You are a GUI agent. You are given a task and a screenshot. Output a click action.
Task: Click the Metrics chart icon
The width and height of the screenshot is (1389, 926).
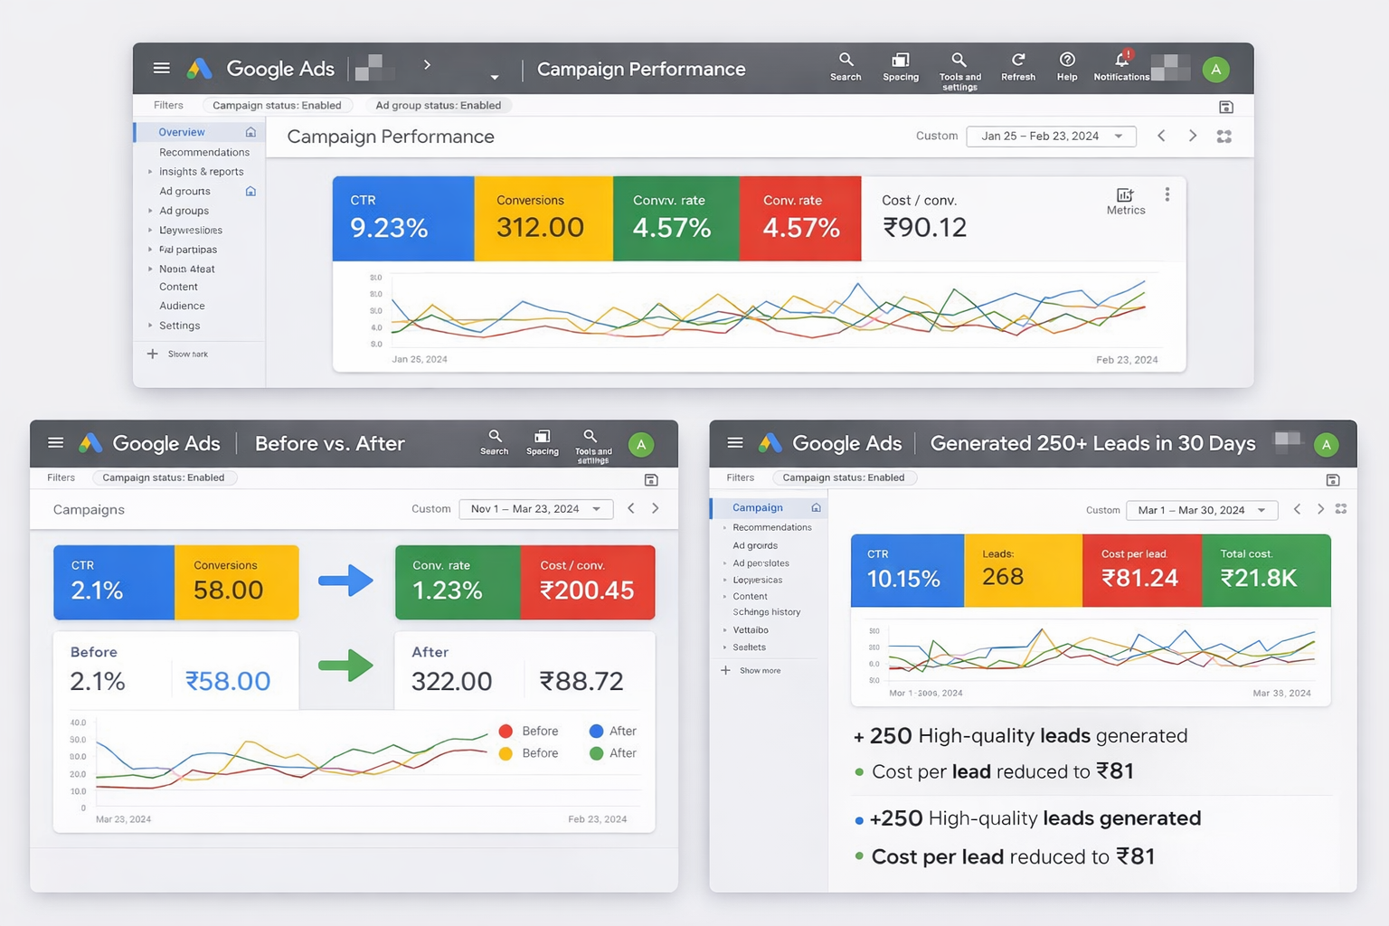point(1125,195)
